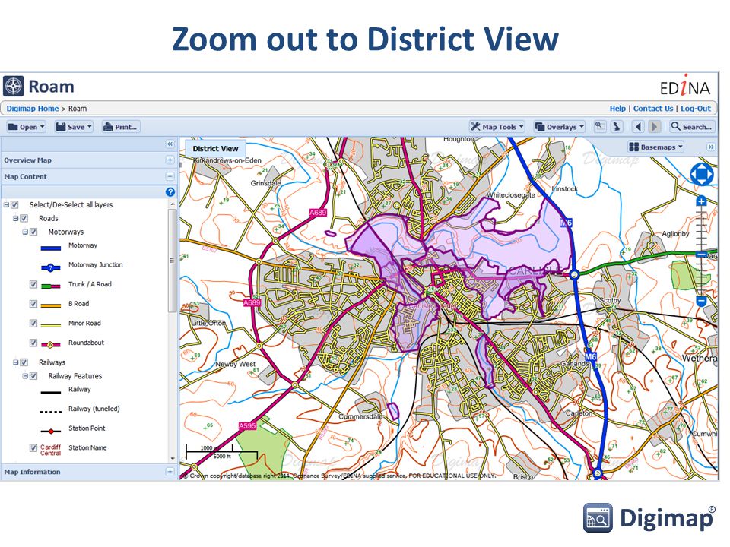Image resolution: width=730 pixels, height=547 pixels.
Task: Toggle the Railways layer checkbox
Action: click(x=24, y=362)
